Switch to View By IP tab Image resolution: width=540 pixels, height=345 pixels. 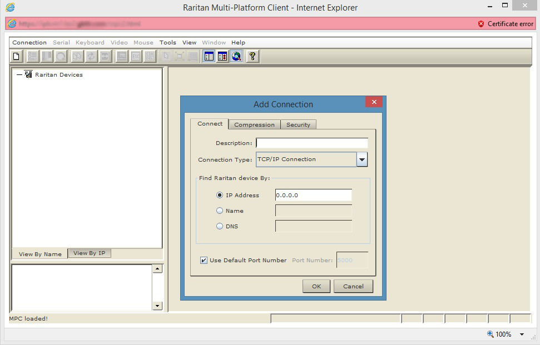tap(89, 253)
